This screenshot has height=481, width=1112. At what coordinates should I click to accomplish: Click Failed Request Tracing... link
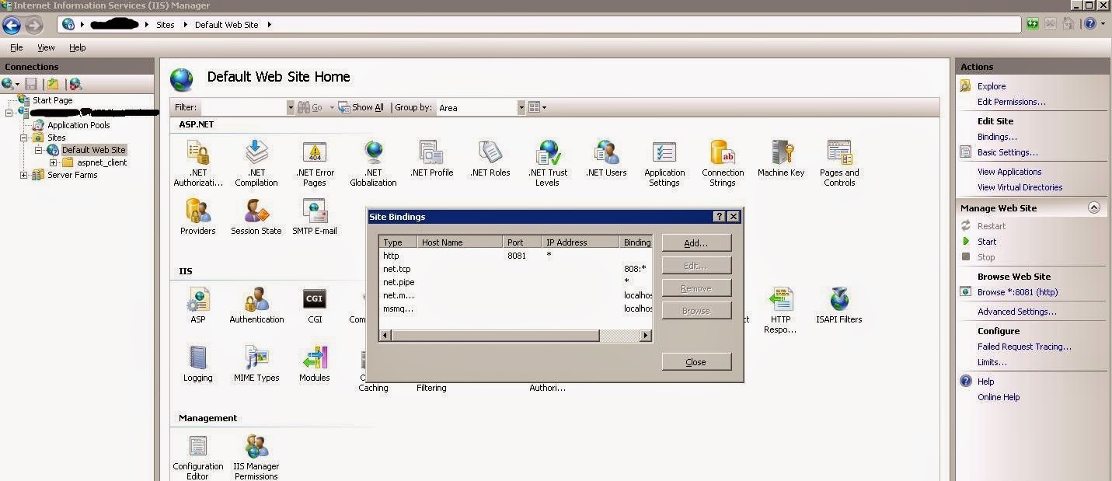click(x=1024, y=347)
